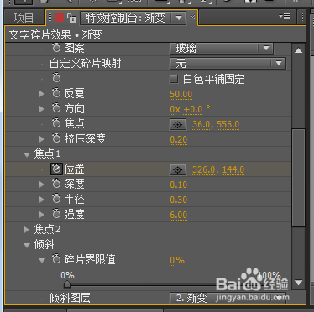The image size is (314, 312).
Task: Click the 半径 value 0.30
Action: click(x=179, y=200)
